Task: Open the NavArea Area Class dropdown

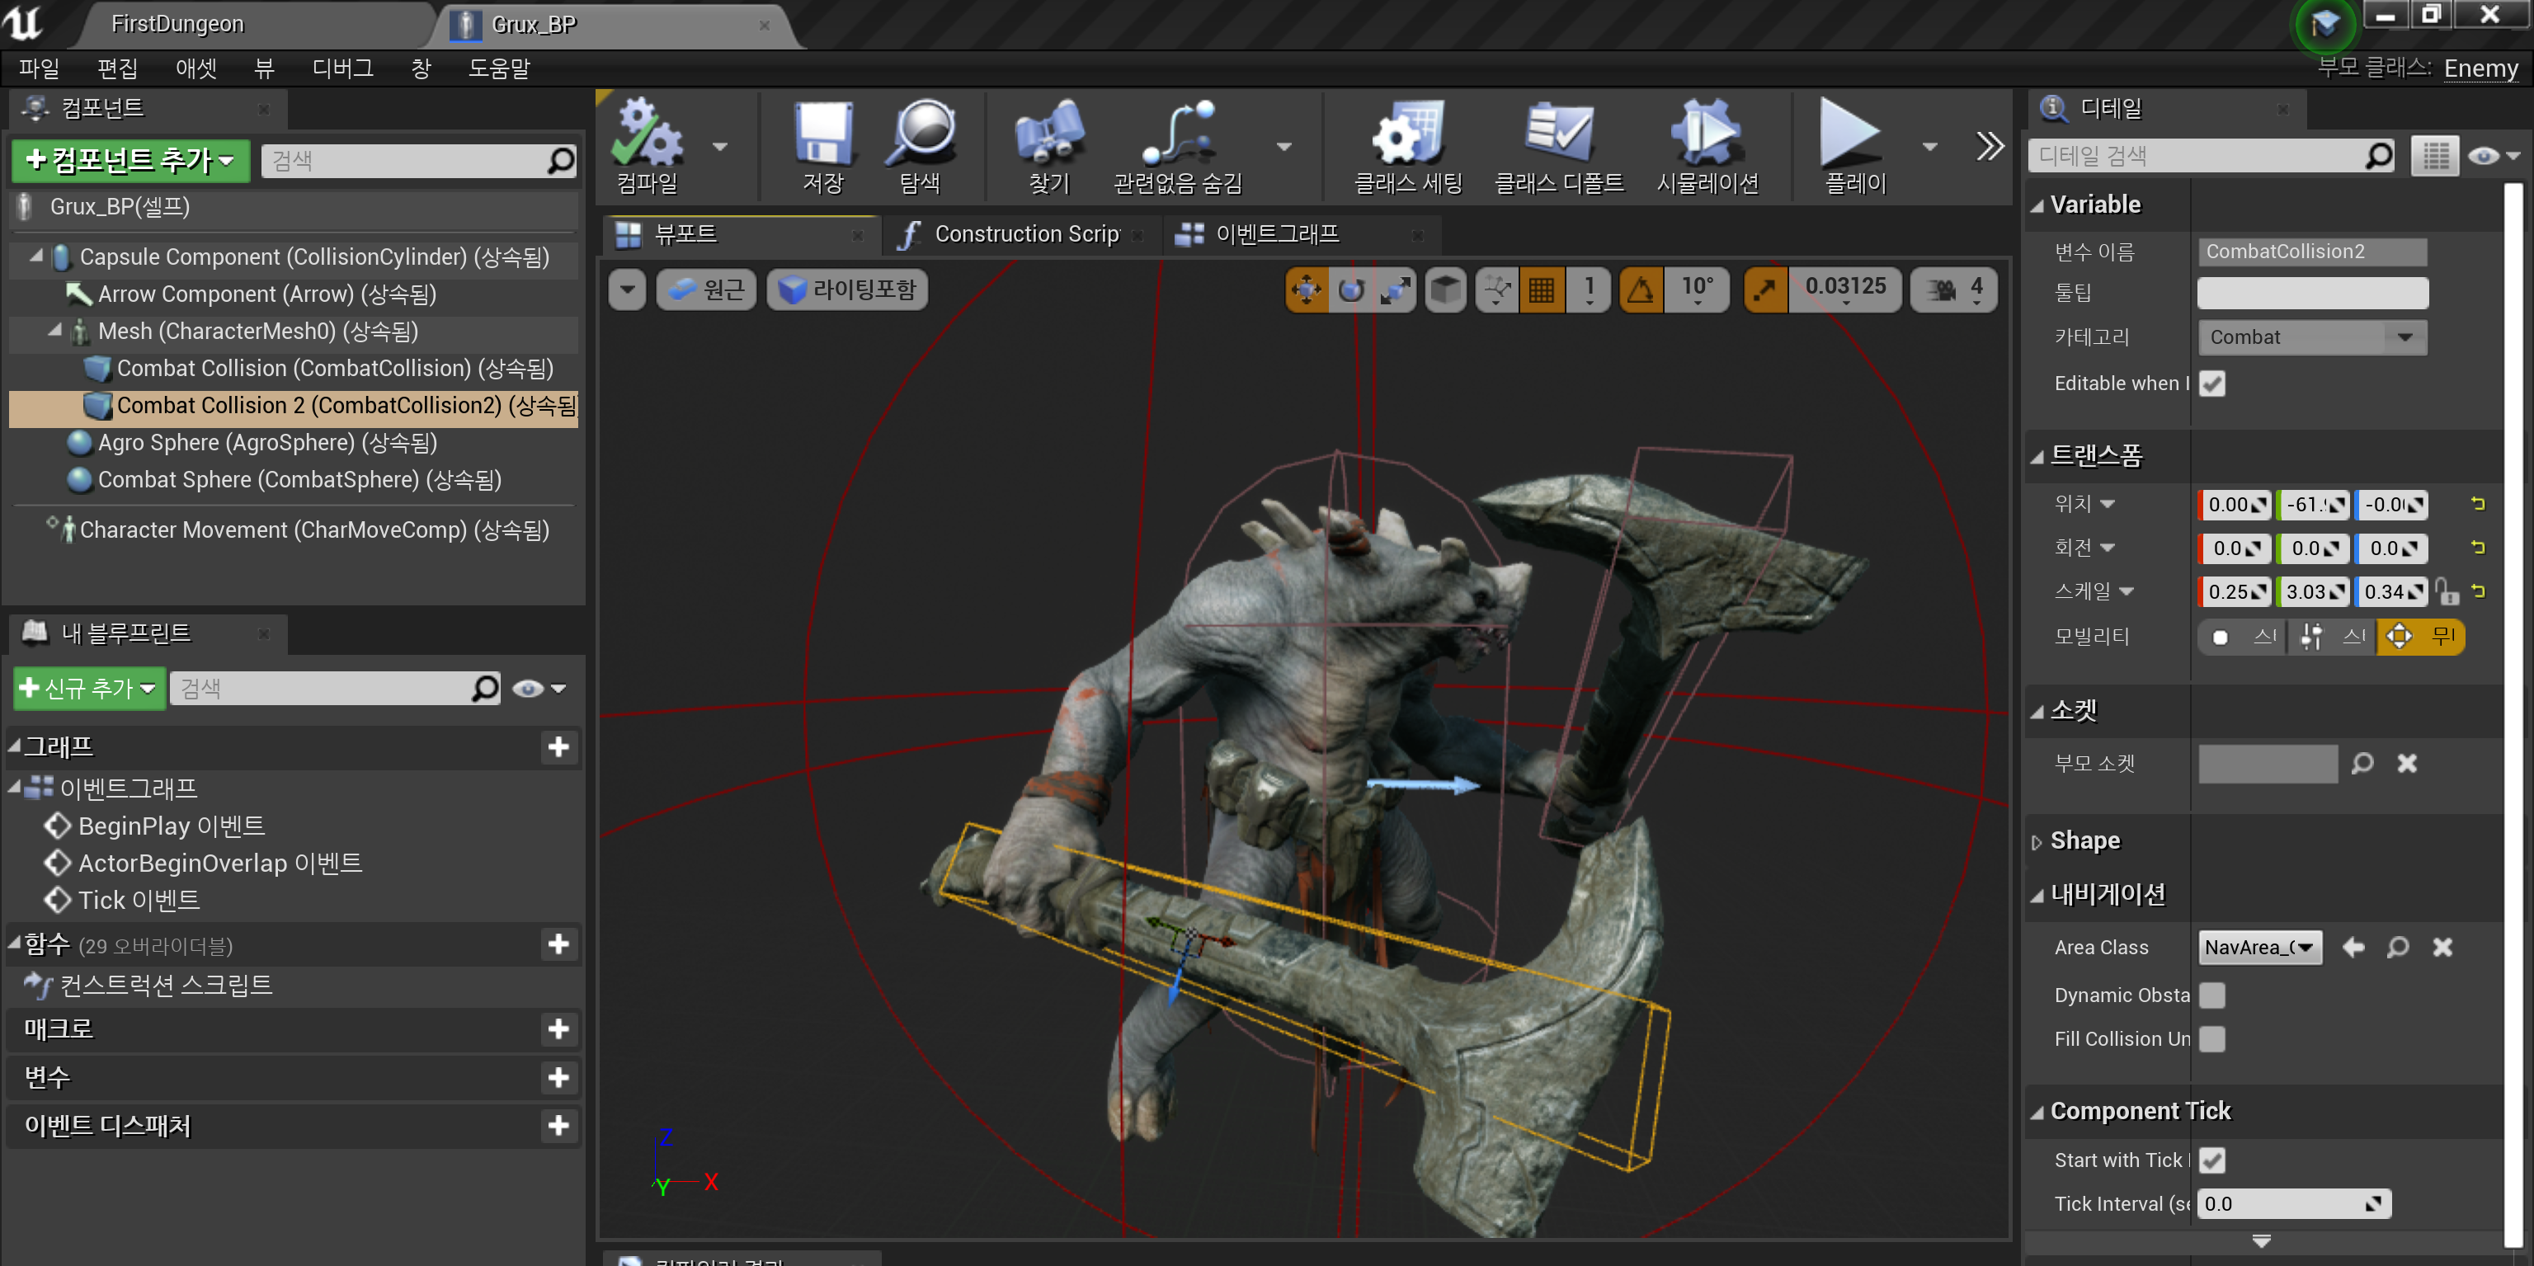Action: [2259, 948]
